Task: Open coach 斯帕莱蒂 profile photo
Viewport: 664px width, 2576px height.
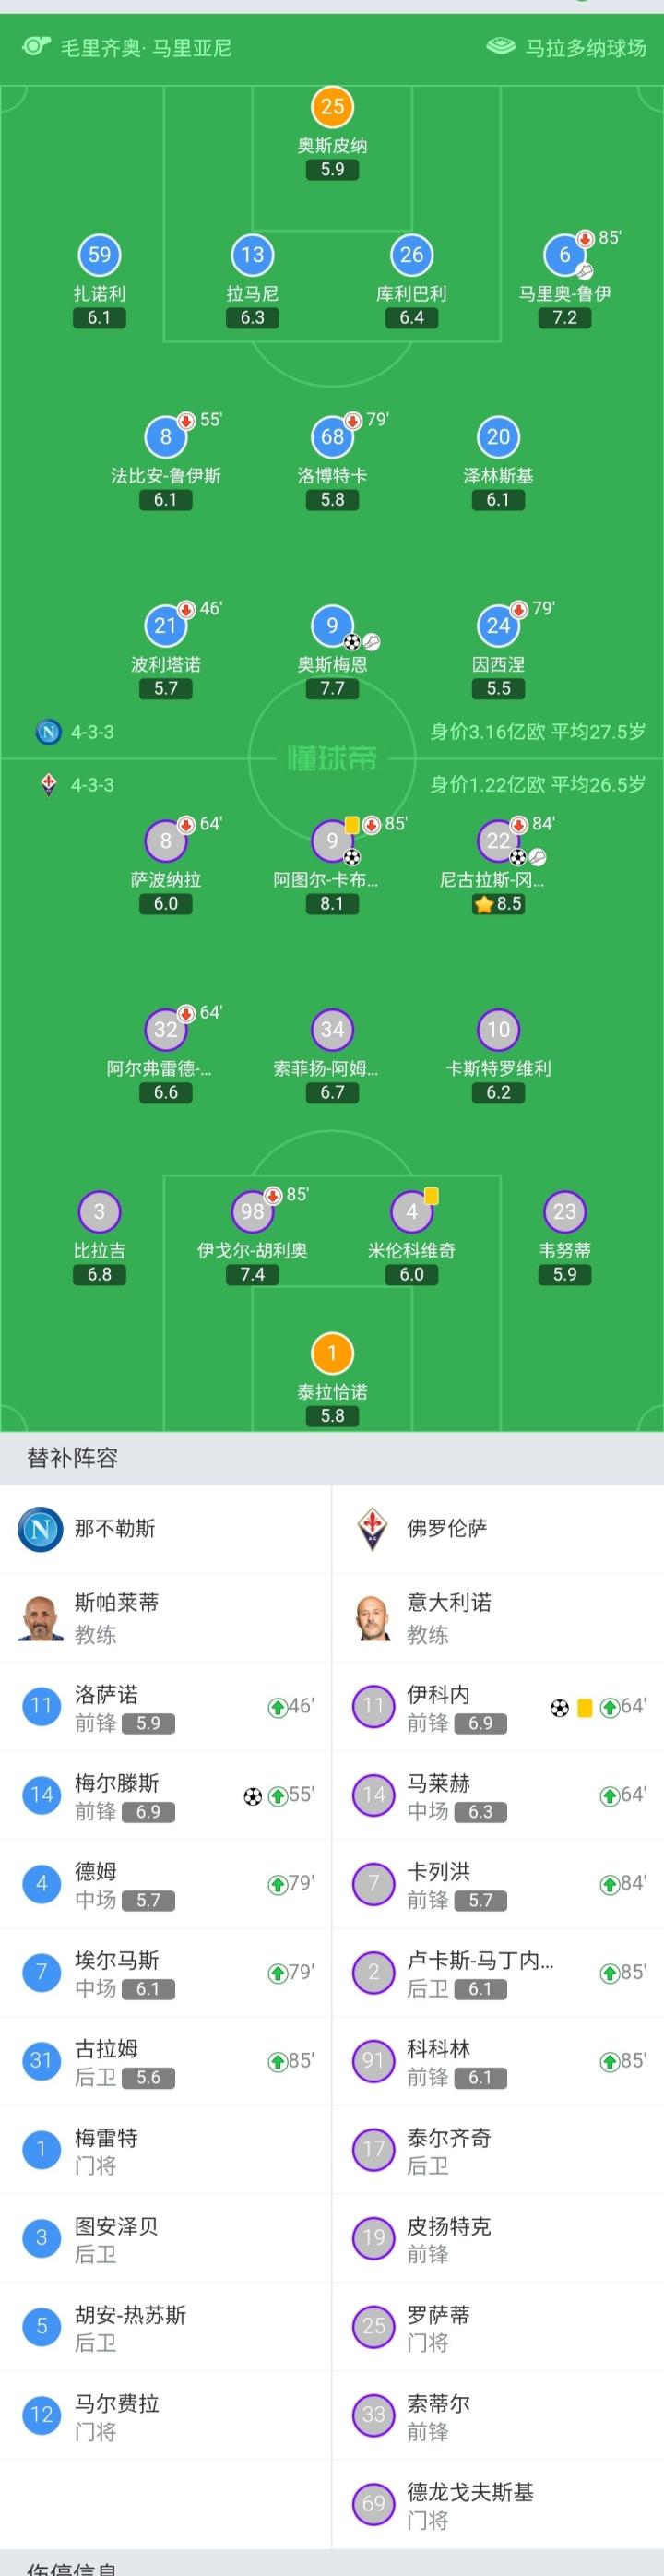Action: click(40, 1618)
